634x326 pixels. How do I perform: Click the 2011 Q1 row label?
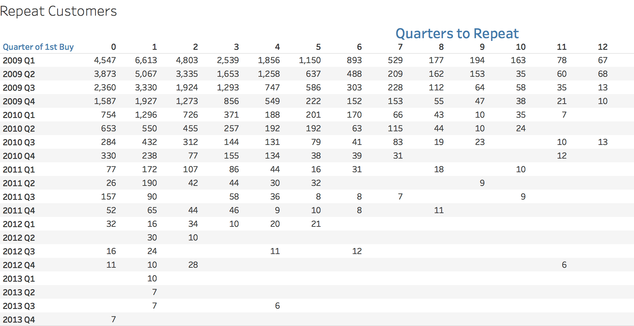click(19, 169)
